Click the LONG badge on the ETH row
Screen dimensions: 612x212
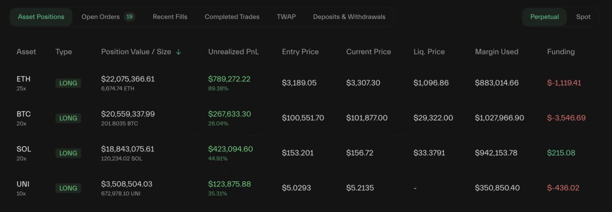[x=68, y=83]
